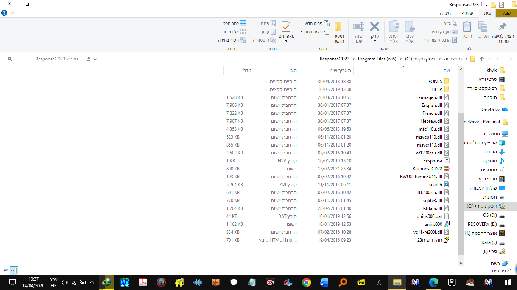Click Program Files (x86) in the breadcrumb
The image size is (517, 290).
377,59
